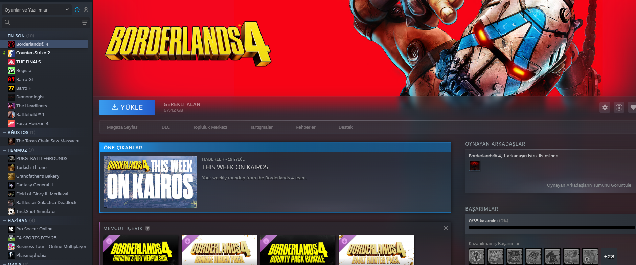Click the Regista game icon
This screenshot has width=636, height=265.
coord(11,70)
